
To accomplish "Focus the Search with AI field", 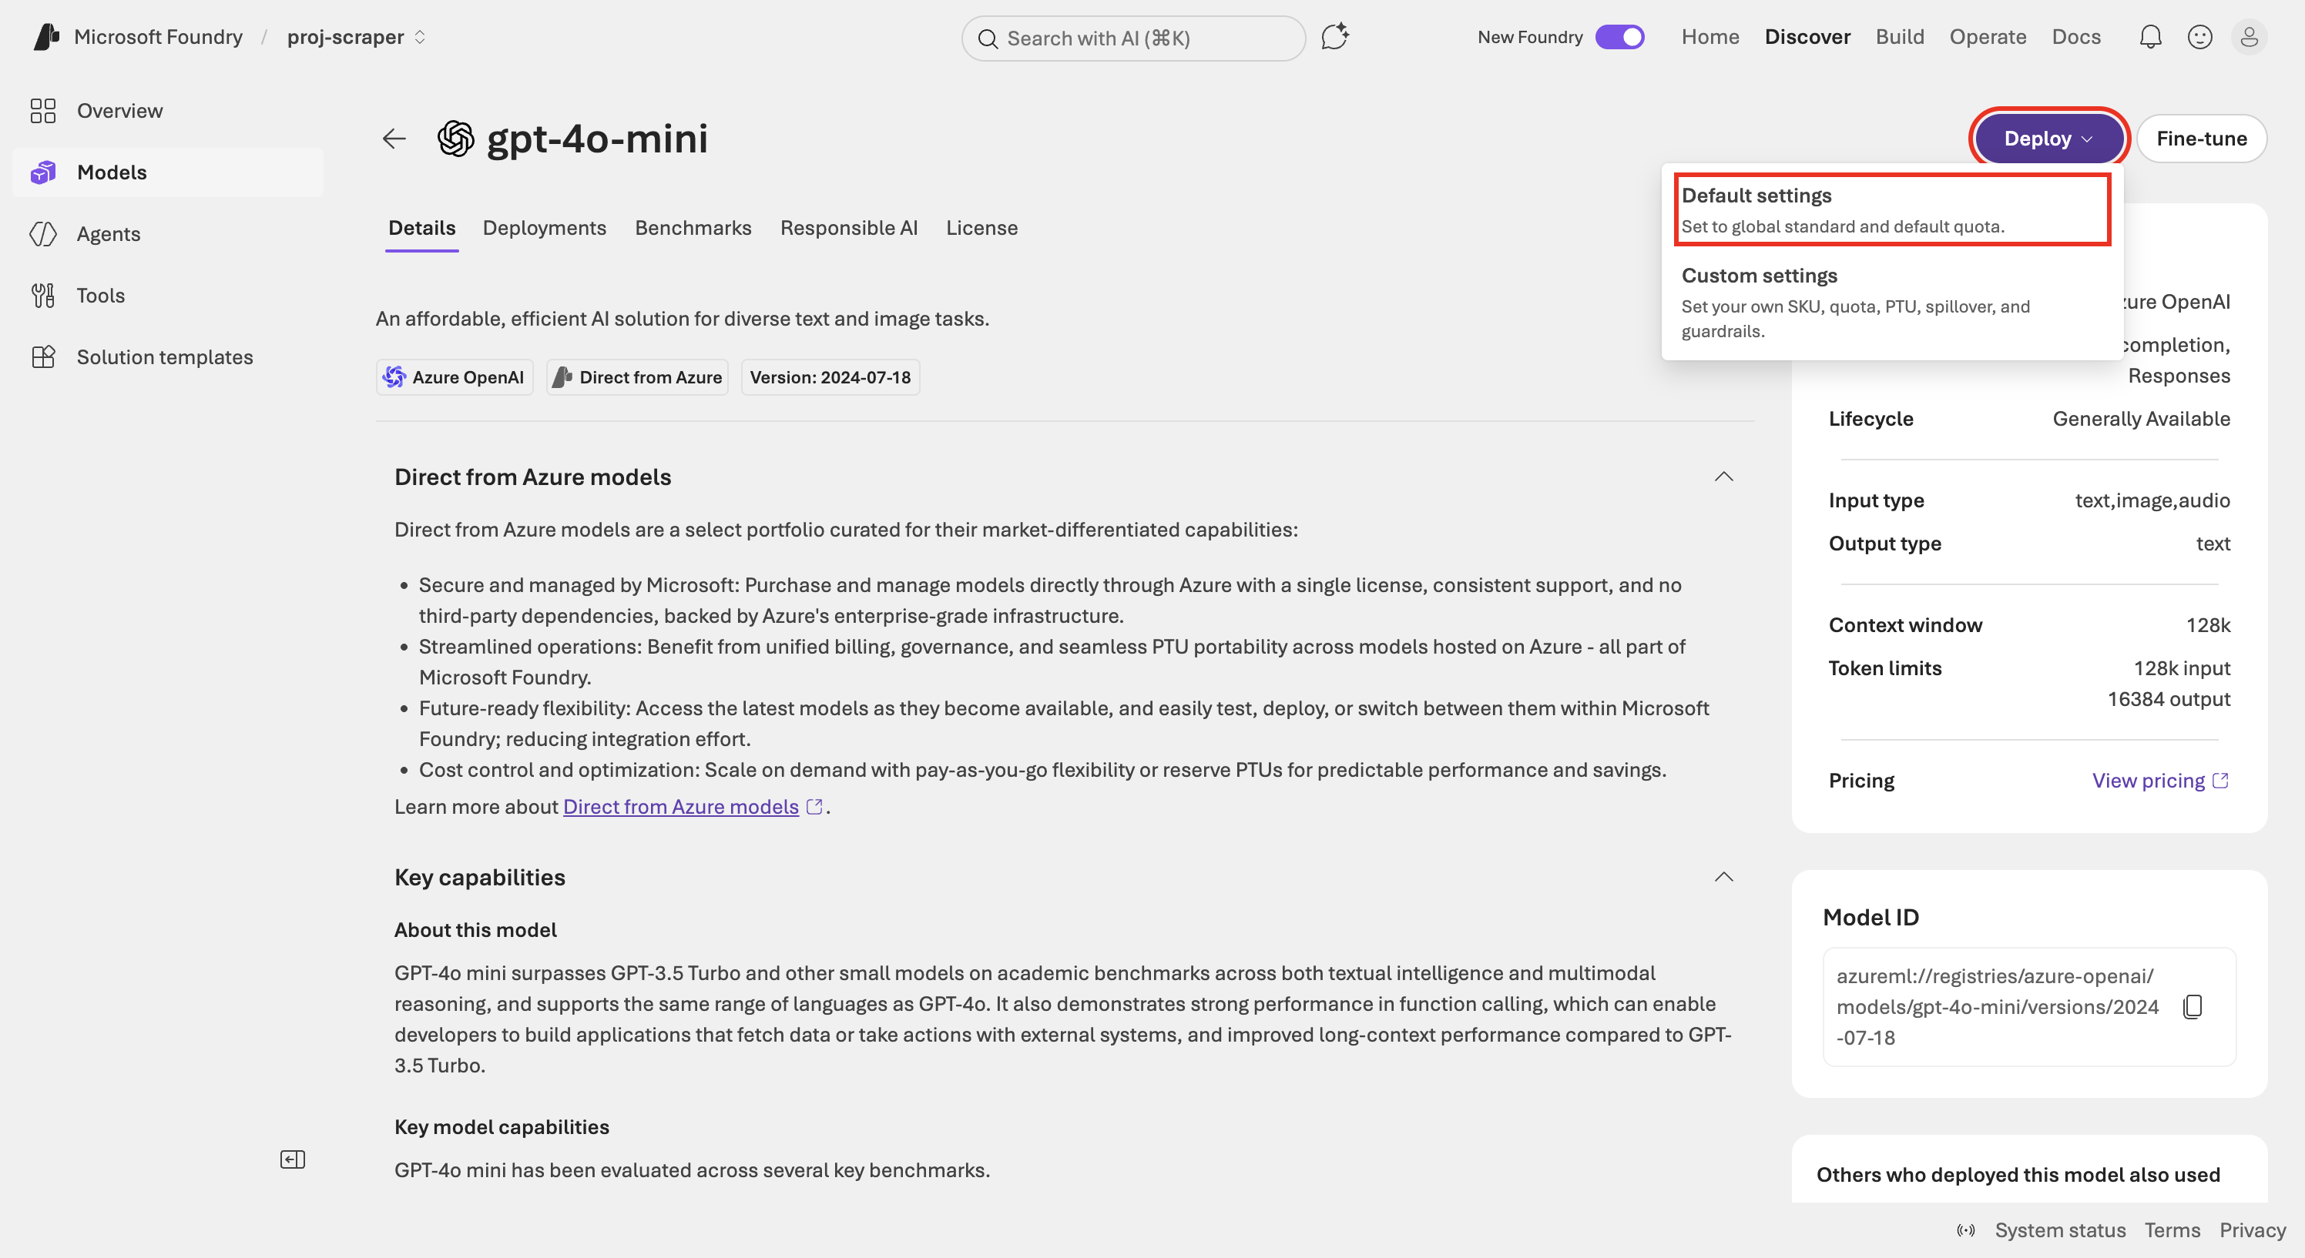I will click(1132, 38).
